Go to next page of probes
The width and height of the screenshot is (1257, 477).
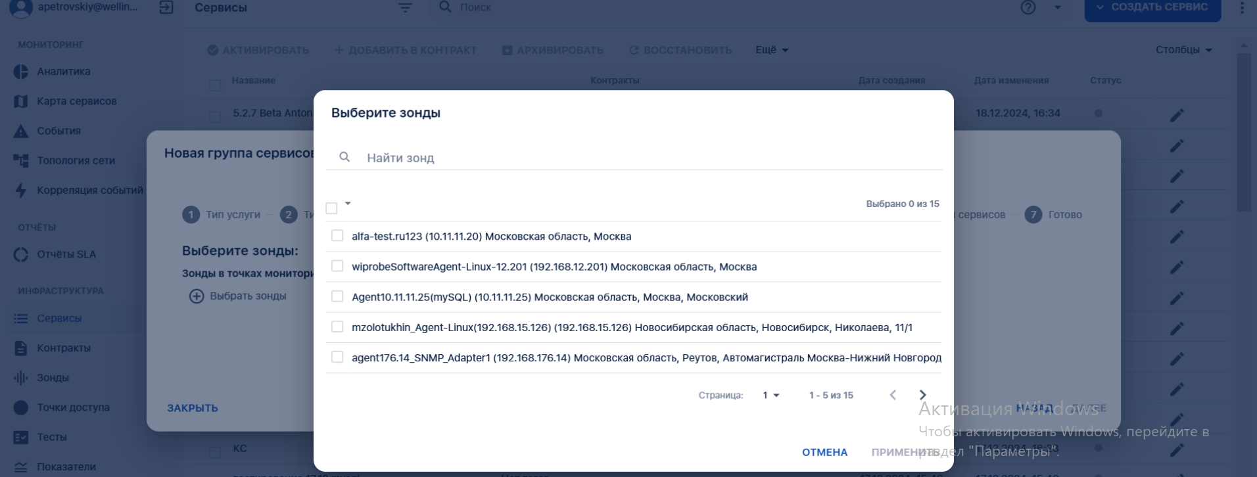tap(922, 395)
